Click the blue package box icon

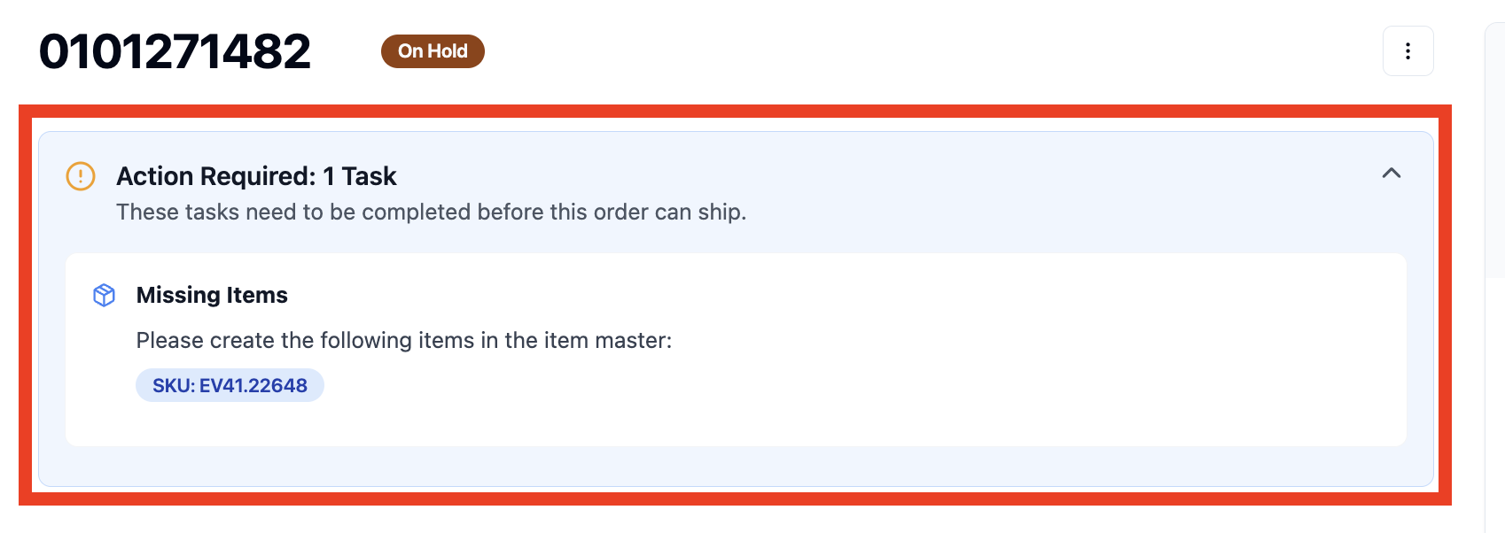[105, 295]
